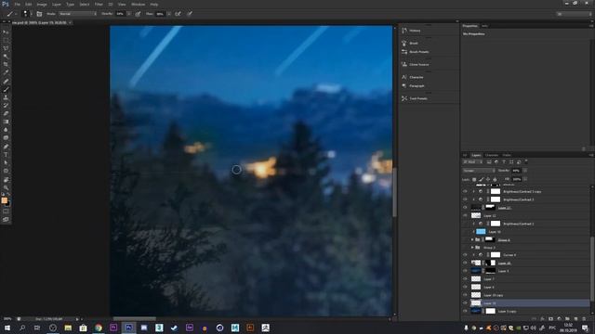This screenshot has width=595, height=334.
Task: Open the brush blending Mode dropdown
Action: pyautogui.click(x=78, y=14)
